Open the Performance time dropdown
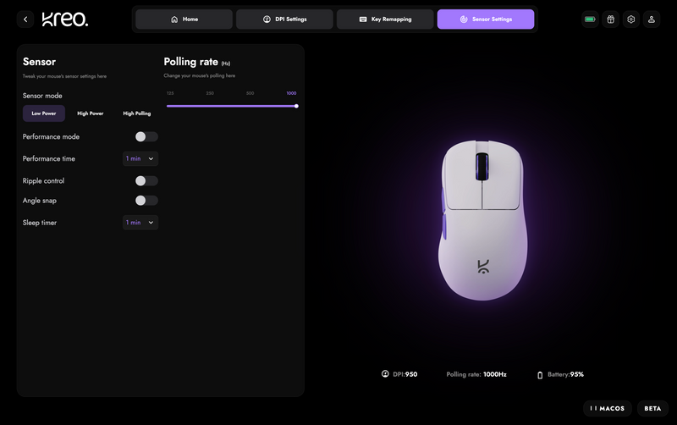The height and width of the screenshot is (425, 677). [140, 158]
